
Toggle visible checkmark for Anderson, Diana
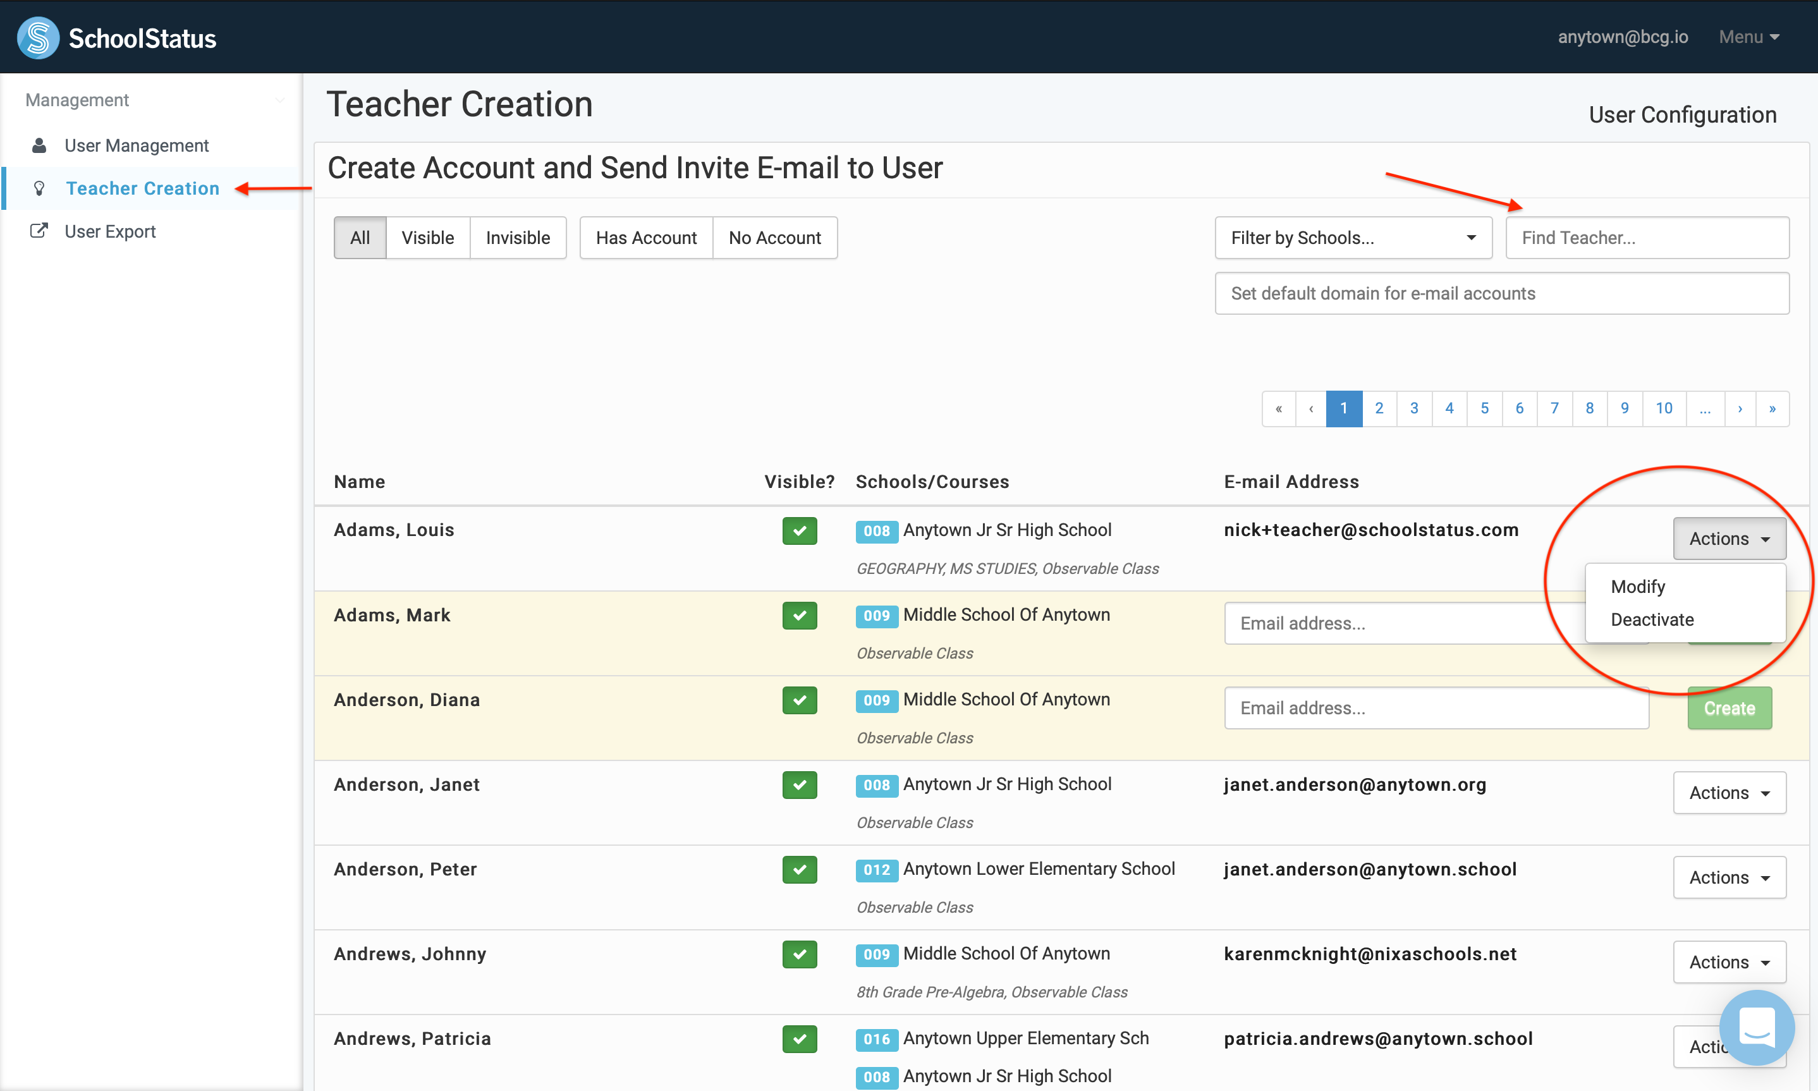point(800,700)
